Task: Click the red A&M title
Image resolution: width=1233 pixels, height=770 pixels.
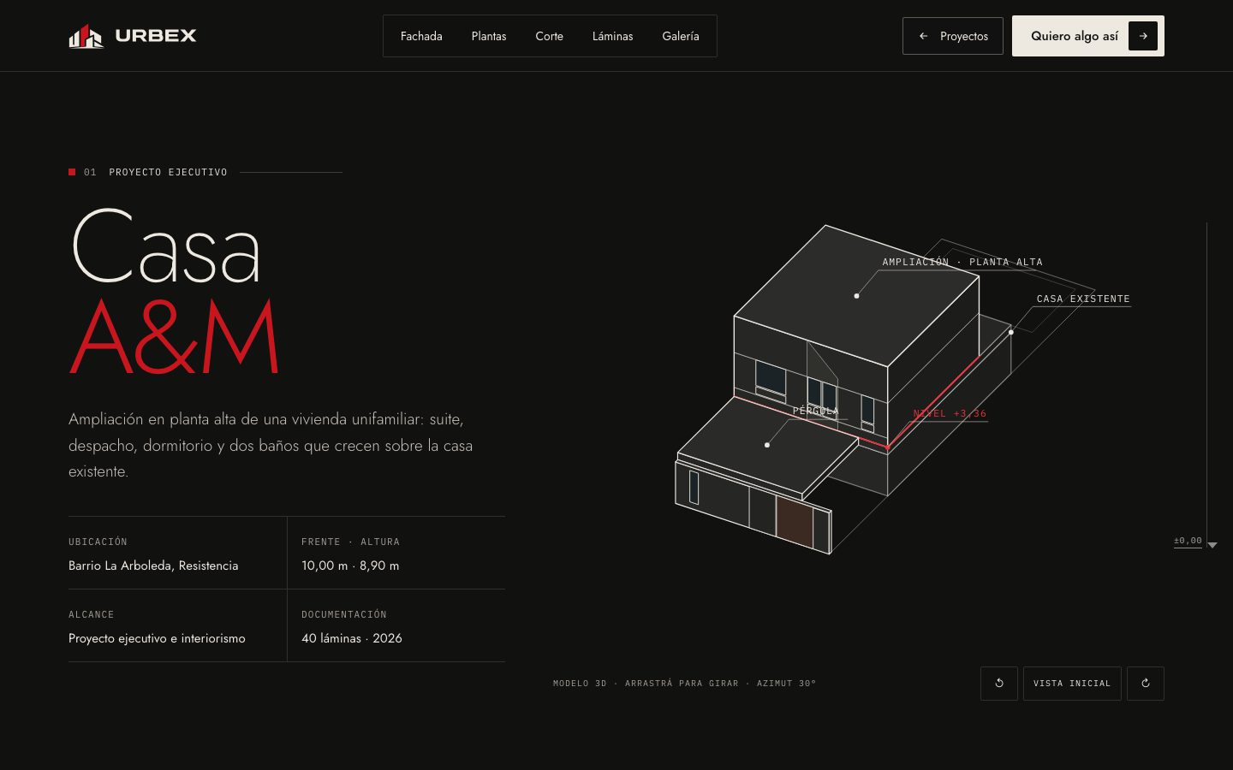Action: 175,337
